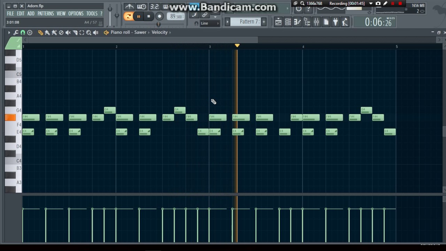Stop playback in the transport
Image resolution: width=446 pixels, height=251 pixels.
[x=149, y=16]
